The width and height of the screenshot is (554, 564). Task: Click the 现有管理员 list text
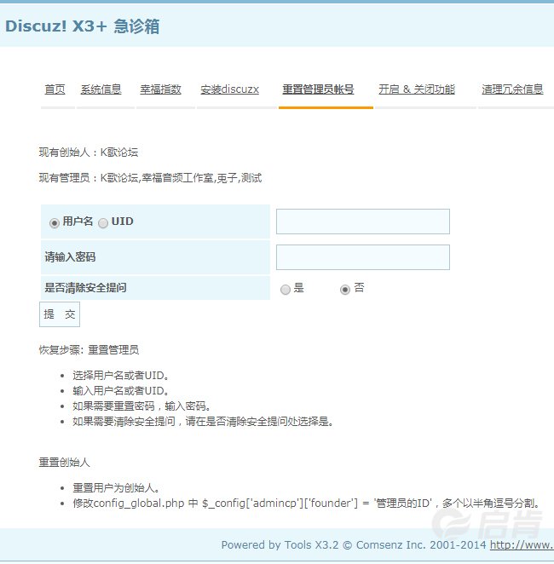(x=150, y=178)
